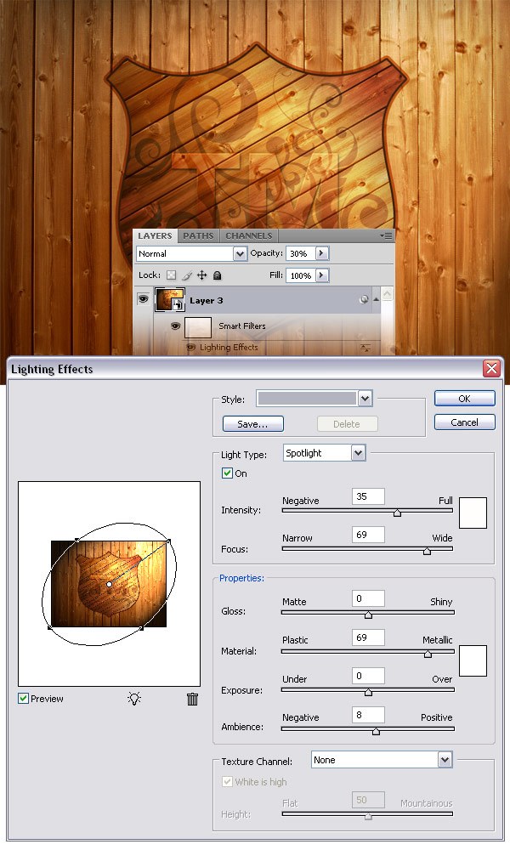This screenshot has width=510, height=850.
Task: Click the OK button
Action: pos(464,399)
